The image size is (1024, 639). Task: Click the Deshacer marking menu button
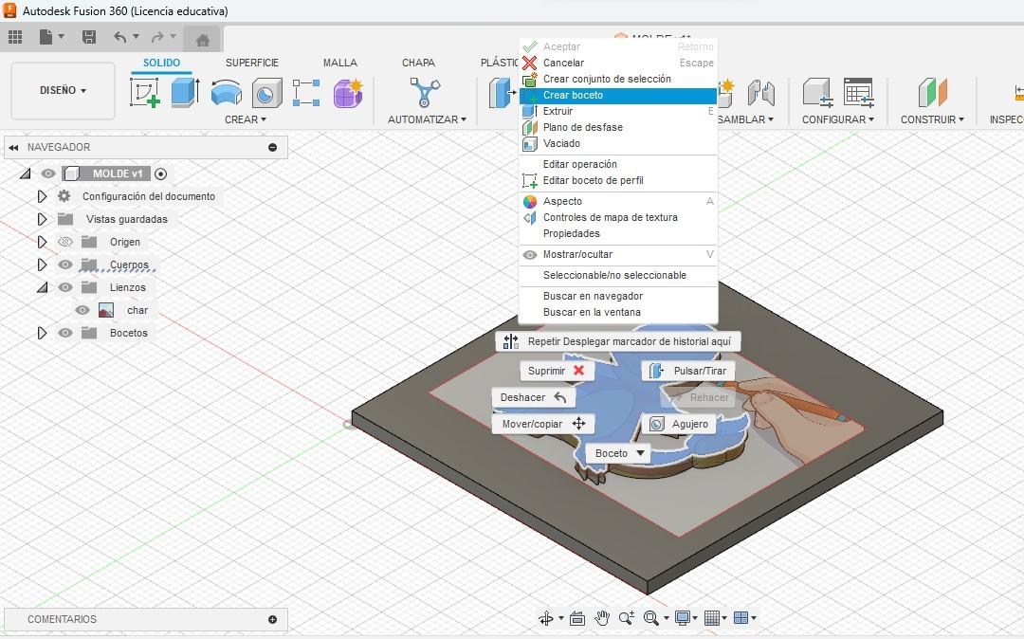point(533,397)
